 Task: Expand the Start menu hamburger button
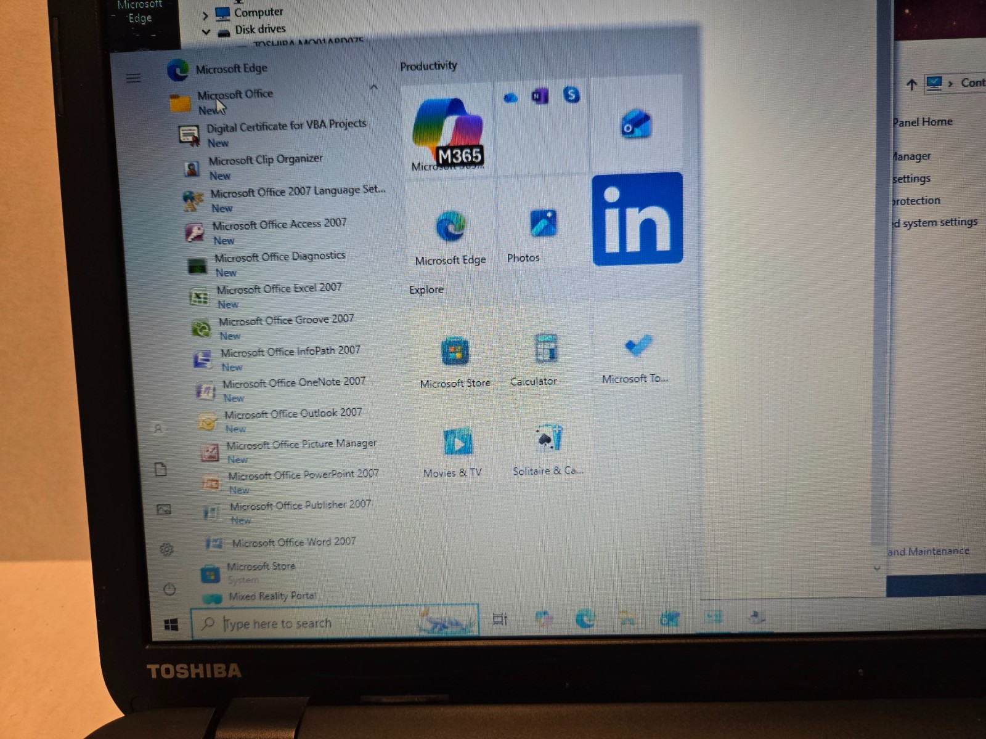[x=133, y=78]
